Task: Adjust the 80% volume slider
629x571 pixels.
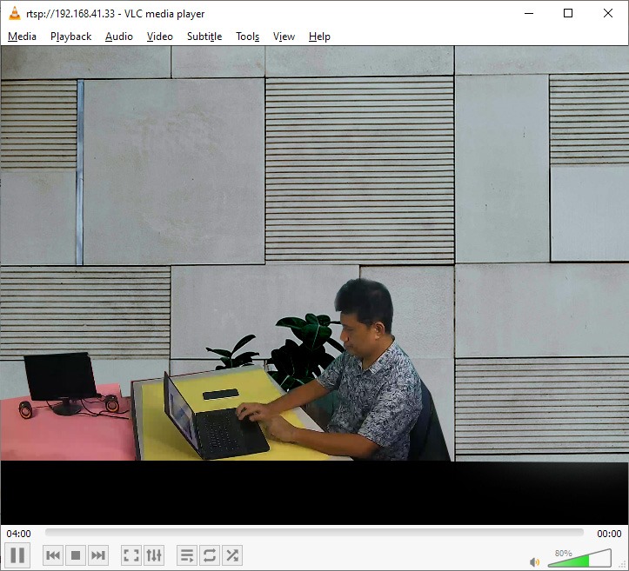Action: click(x=579, y=558)
